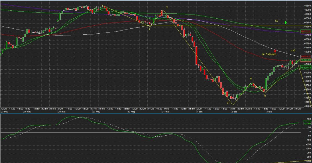
Task: Select the red 45605 moving average price tag
Action: point(306,56)
